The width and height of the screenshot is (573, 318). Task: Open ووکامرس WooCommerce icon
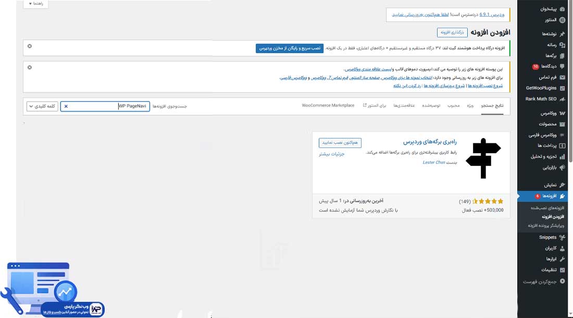[x=562, y=113]
